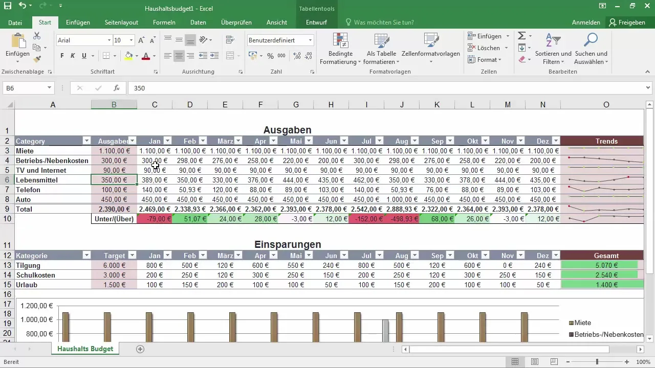The height and width of the screenshot is (368, 655).
Task: Select cell Lebensmittel in column A
Action: (x=53, y=180)
